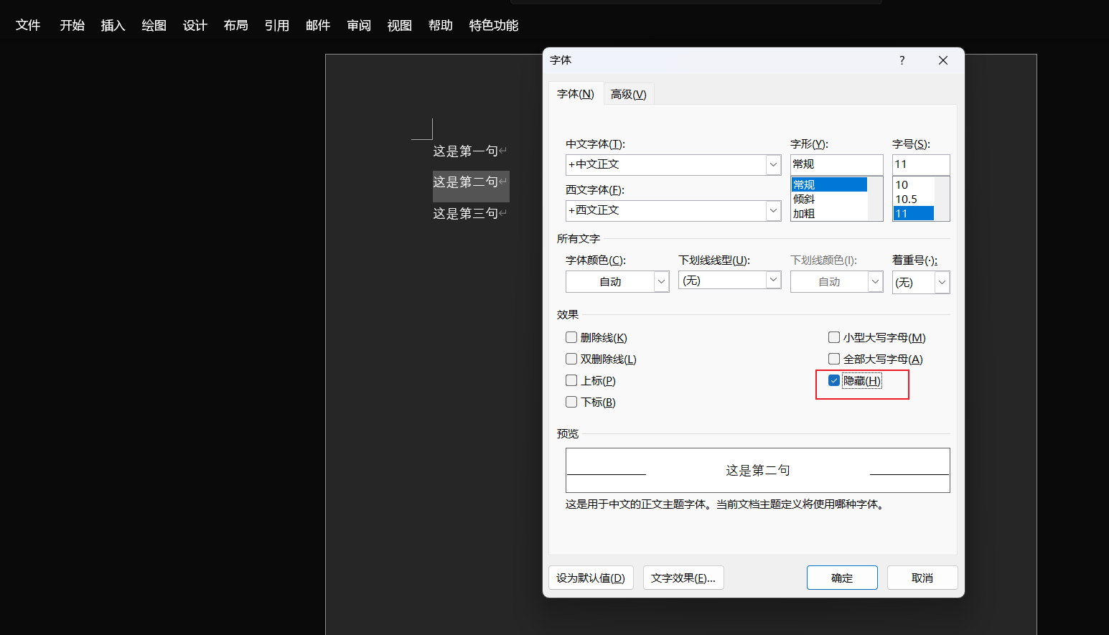Click the 确定 button

(x=841, y=578)
